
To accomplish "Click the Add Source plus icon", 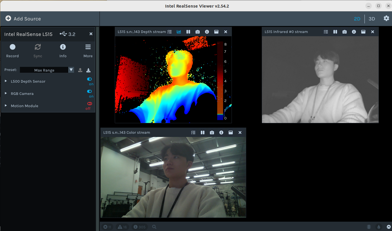I will pyautogui.click(x=8, y=18).
